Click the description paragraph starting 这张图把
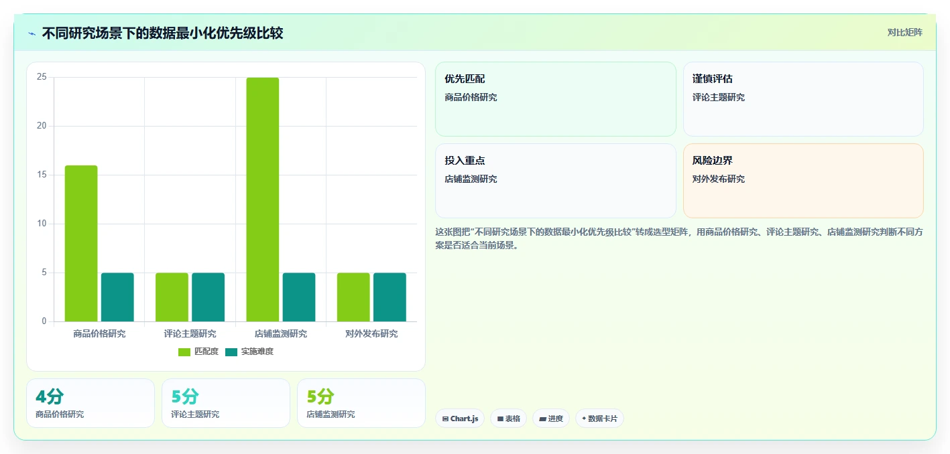 coord(679,238)
